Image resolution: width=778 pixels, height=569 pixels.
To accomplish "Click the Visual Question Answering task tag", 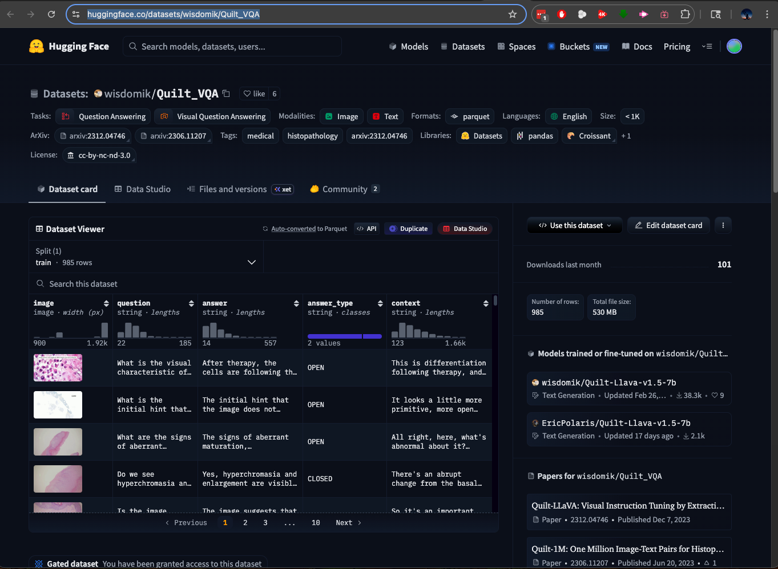I will click(212, 116).
